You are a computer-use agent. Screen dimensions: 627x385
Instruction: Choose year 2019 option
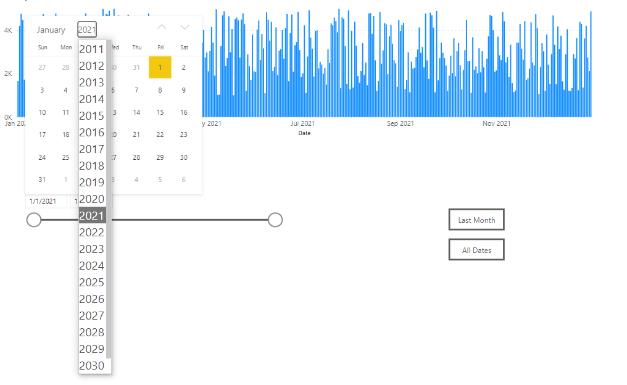click(92, 182)
